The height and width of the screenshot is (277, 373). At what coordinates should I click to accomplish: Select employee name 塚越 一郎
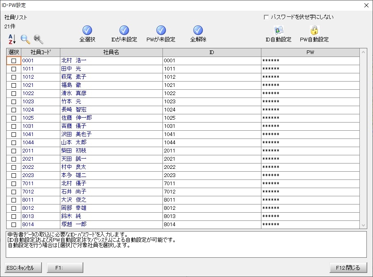pyautogui.click(x=111, y=225)
